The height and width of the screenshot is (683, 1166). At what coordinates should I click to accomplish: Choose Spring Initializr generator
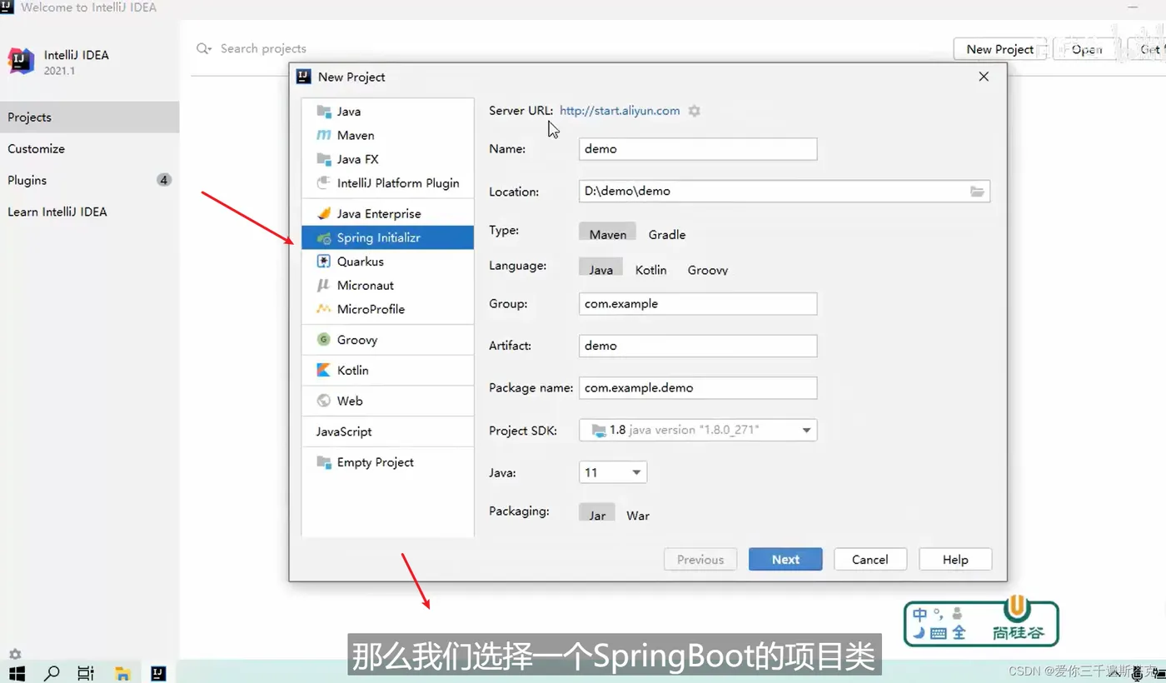(x=387, y=237)
